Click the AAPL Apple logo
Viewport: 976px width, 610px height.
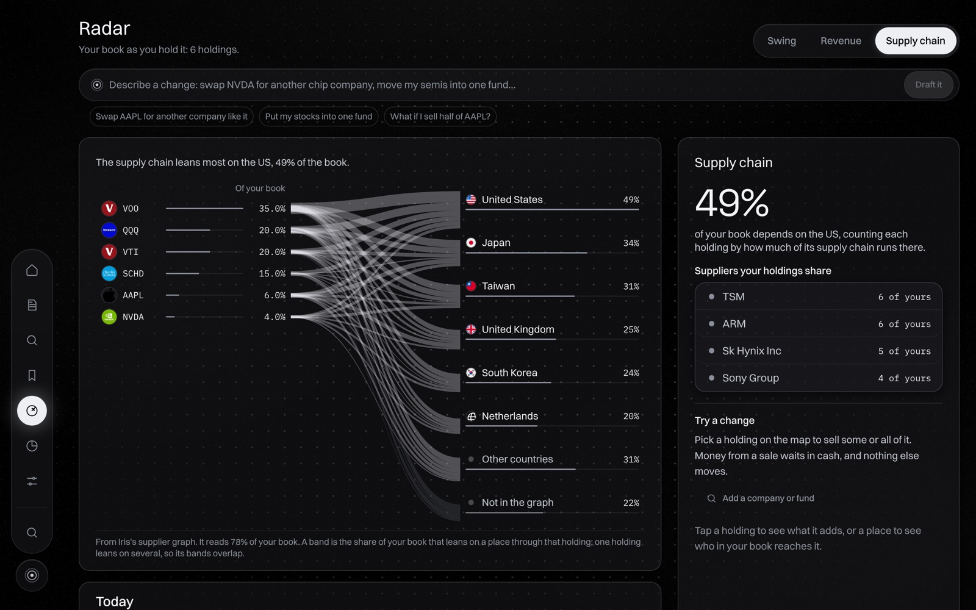tap(109, 295)
